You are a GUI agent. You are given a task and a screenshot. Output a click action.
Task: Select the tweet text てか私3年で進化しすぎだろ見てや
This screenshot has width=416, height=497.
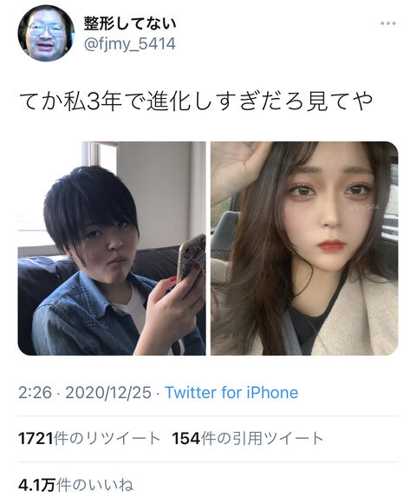(195, 101)
